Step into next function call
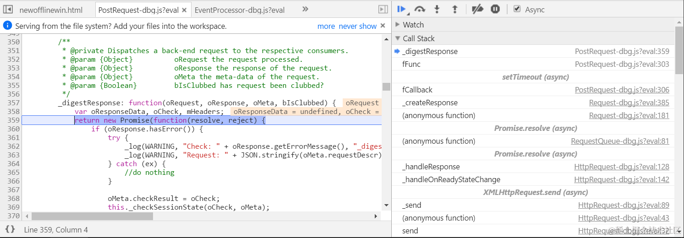684x238 pixels. (438, 9)
